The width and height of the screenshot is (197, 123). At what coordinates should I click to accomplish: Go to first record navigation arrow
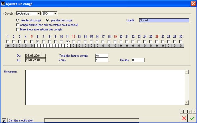click(182, 112)
